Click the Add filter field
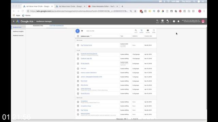 point(90,31)
